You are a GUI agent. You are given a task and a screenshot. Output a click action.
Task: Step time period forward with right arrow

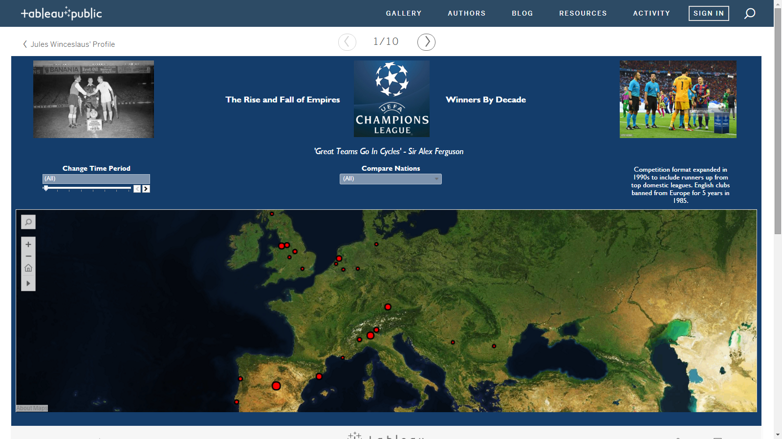pos(146,189)
